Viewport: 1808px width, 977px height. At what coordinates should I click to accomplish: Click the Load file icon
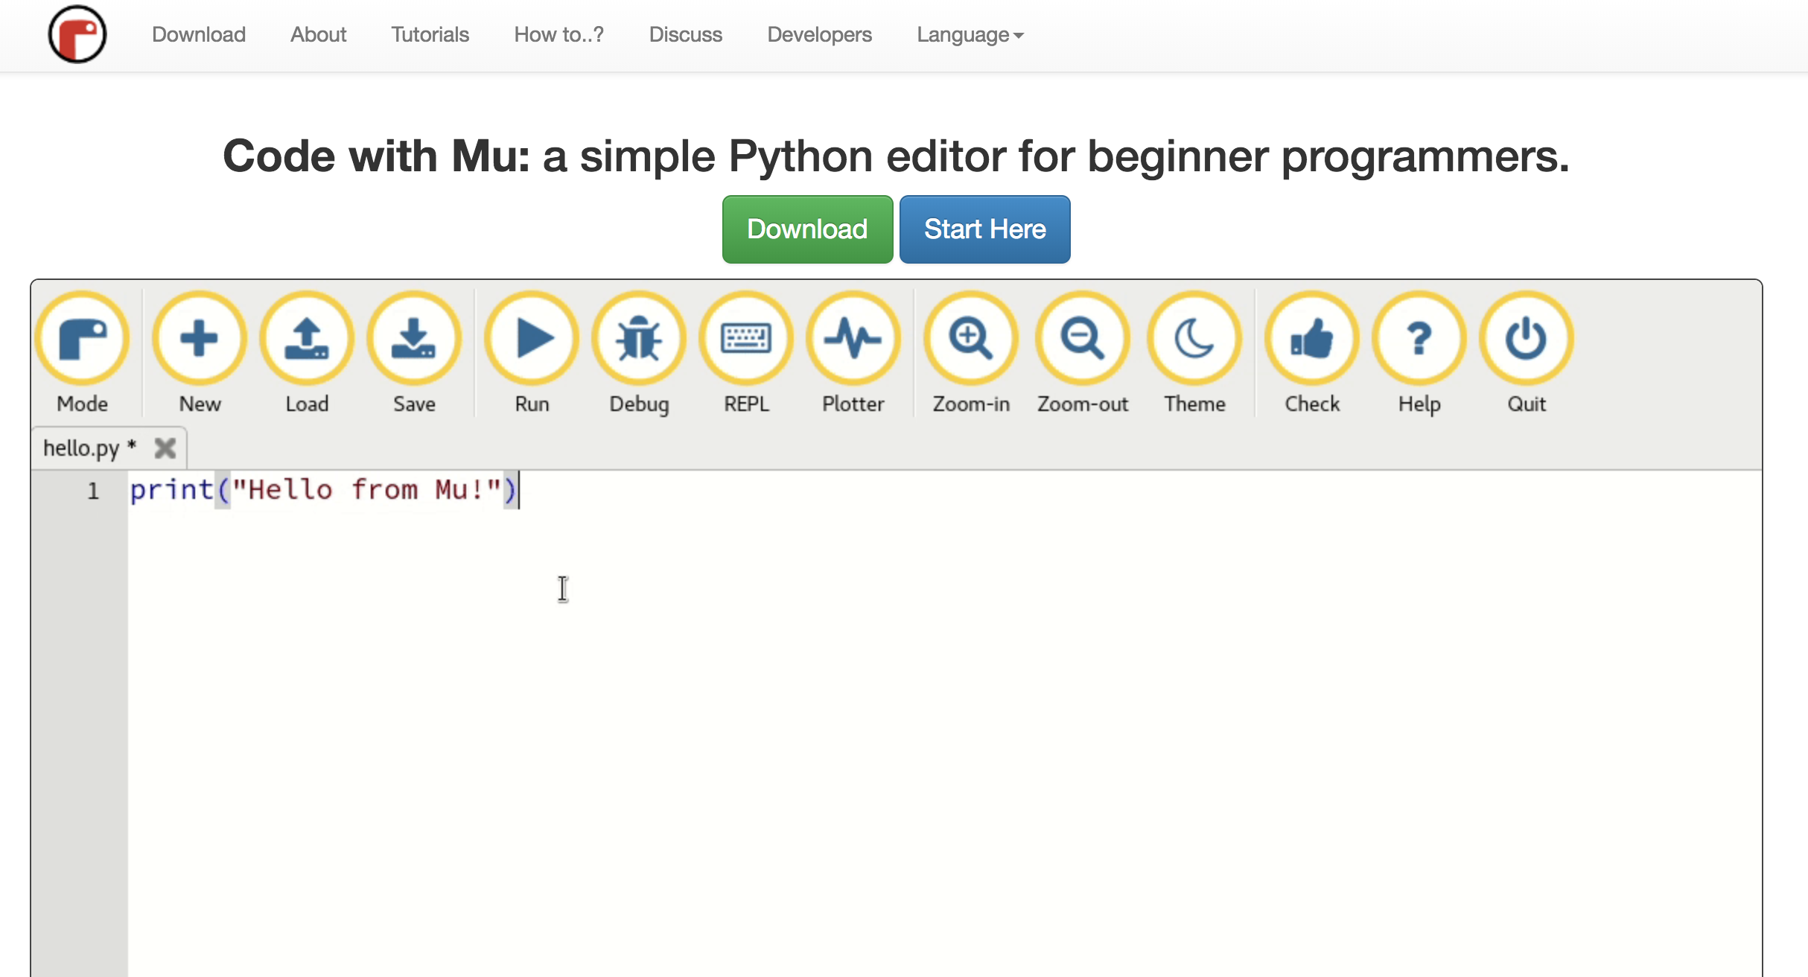coord(307,339)
